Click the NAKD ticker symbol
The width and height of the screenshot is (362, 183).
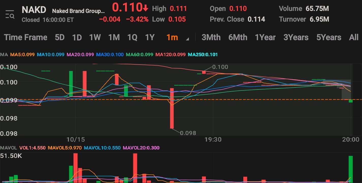pos(34,10)
